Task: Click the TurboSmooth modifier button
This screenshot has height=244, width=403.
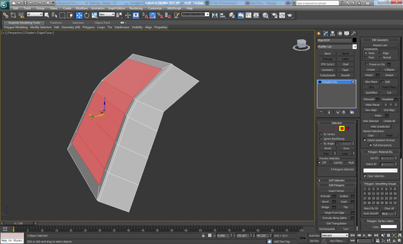Action: click(327, 75)
